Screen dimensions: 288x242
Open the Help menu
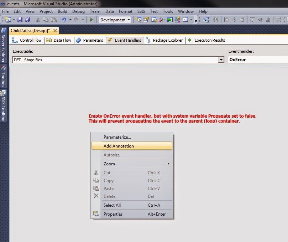[x=203, y=11]
